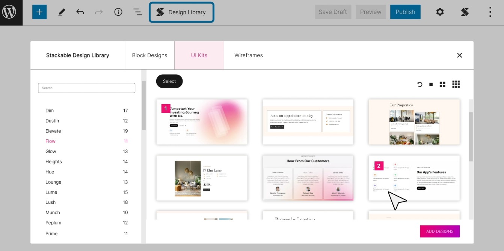The height and width of the screenshot is (251, 504).
Task: Click the design library search field
Action: [86, 88]
